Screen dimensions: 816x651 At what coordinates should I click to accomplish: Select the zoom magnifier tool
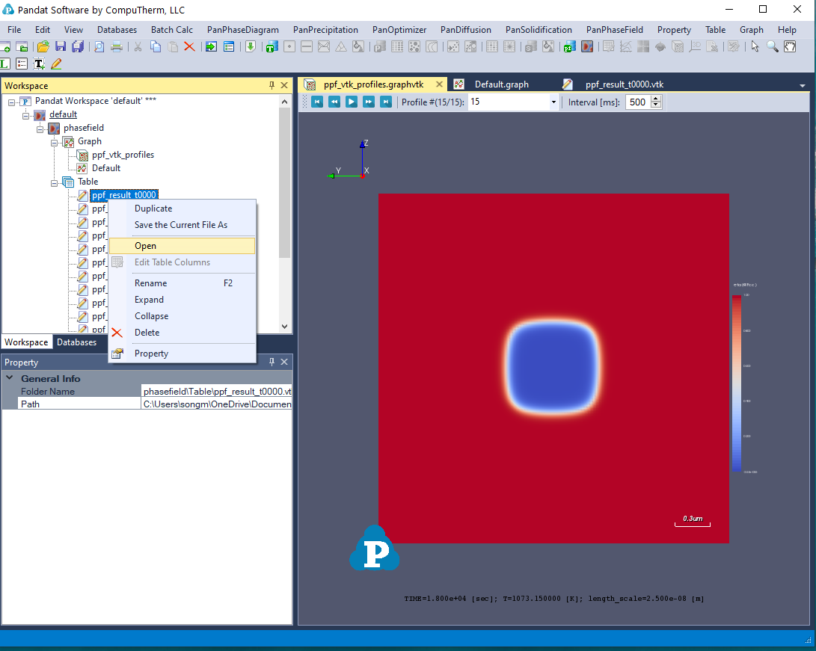click(x=772, y=46)
